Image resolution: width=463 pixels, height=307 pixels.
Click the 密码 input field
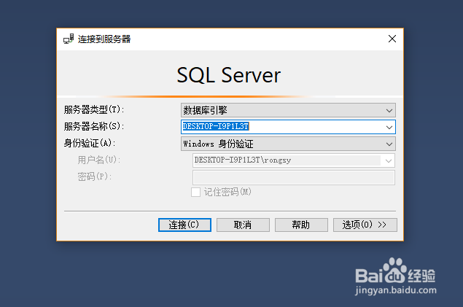point(294,177)
